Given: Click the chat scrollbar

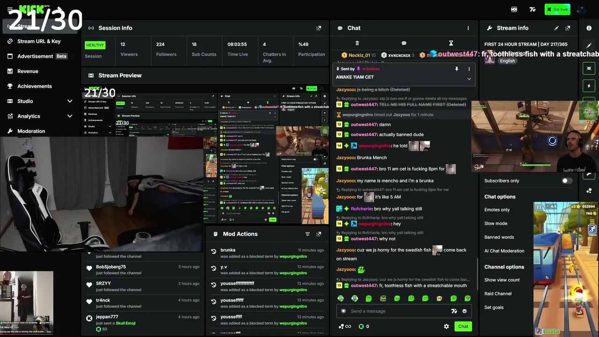Looking at the screenshot, I should point(477,274).
